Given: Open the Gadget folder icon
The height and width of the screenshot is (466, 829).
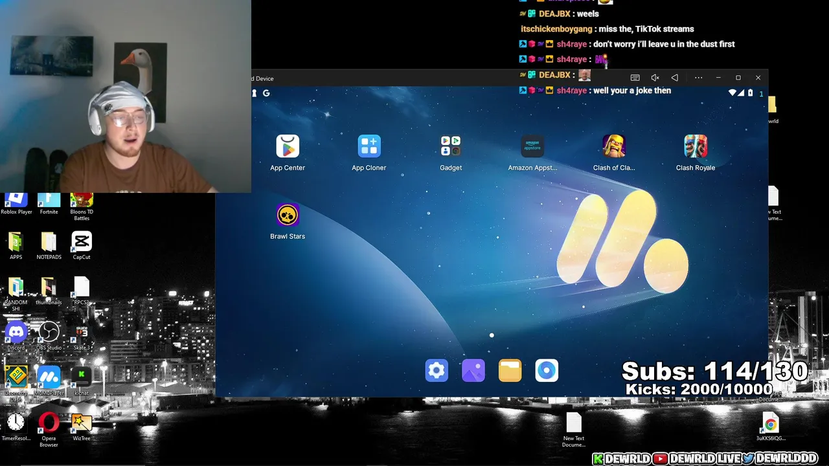Looking at the screenshot, I should click(451, 147).
